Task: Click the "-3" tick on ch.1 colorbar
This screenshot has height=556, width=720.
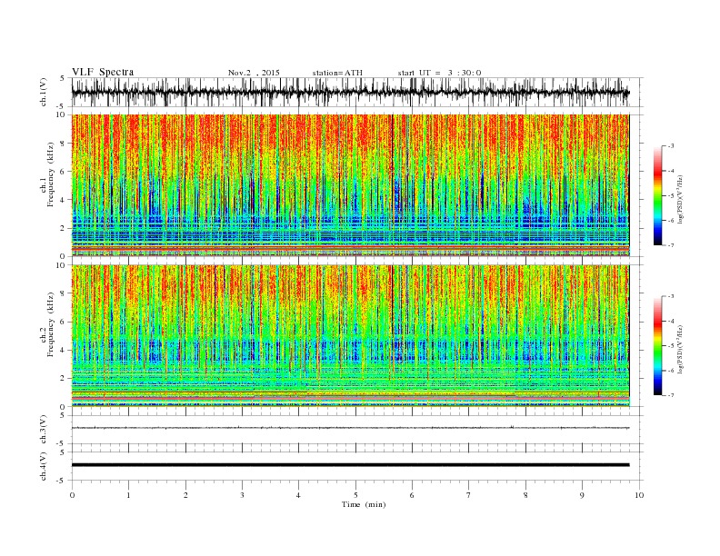Action: pos(671,146)
